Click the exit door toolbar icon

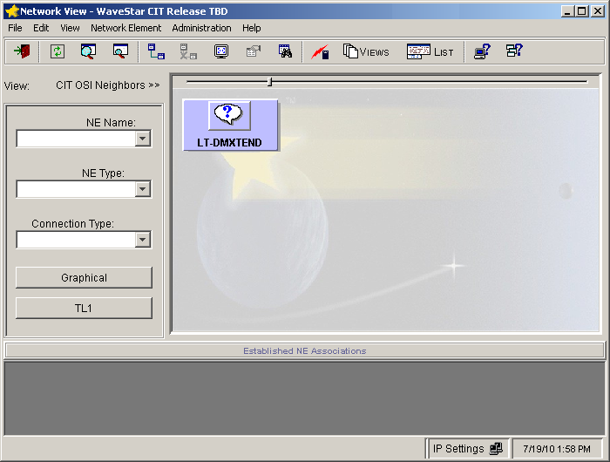(x=22, y=51)
